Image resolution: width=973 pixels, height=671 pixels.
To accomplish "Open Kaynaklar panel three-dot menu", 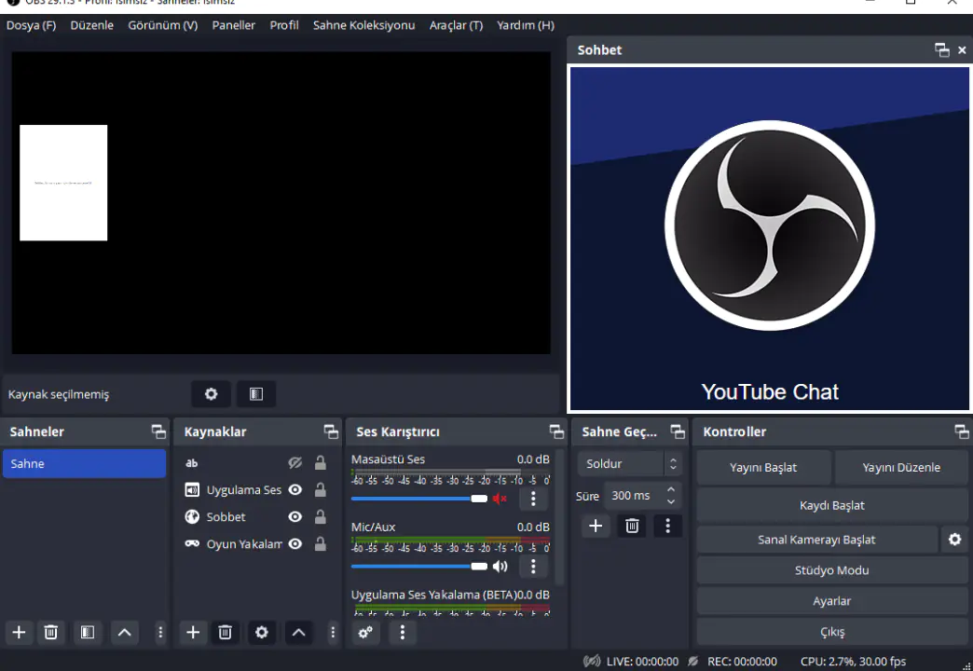I will (333, 632).
